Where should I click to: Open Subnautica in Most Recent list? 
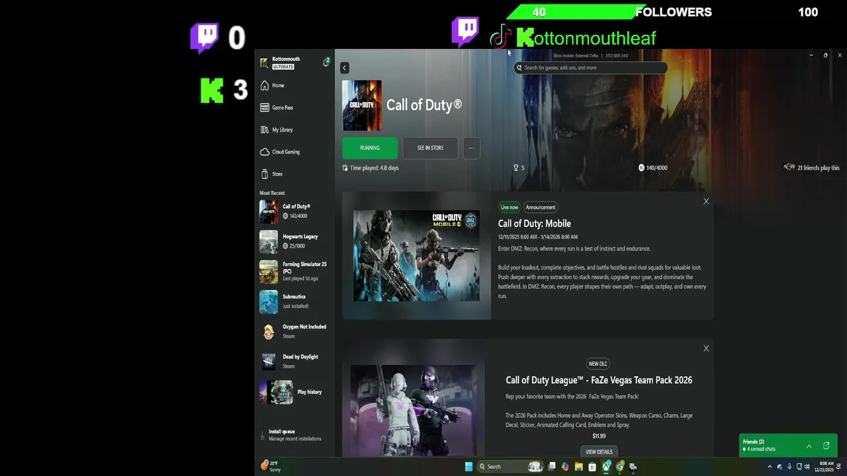(294, 301)
